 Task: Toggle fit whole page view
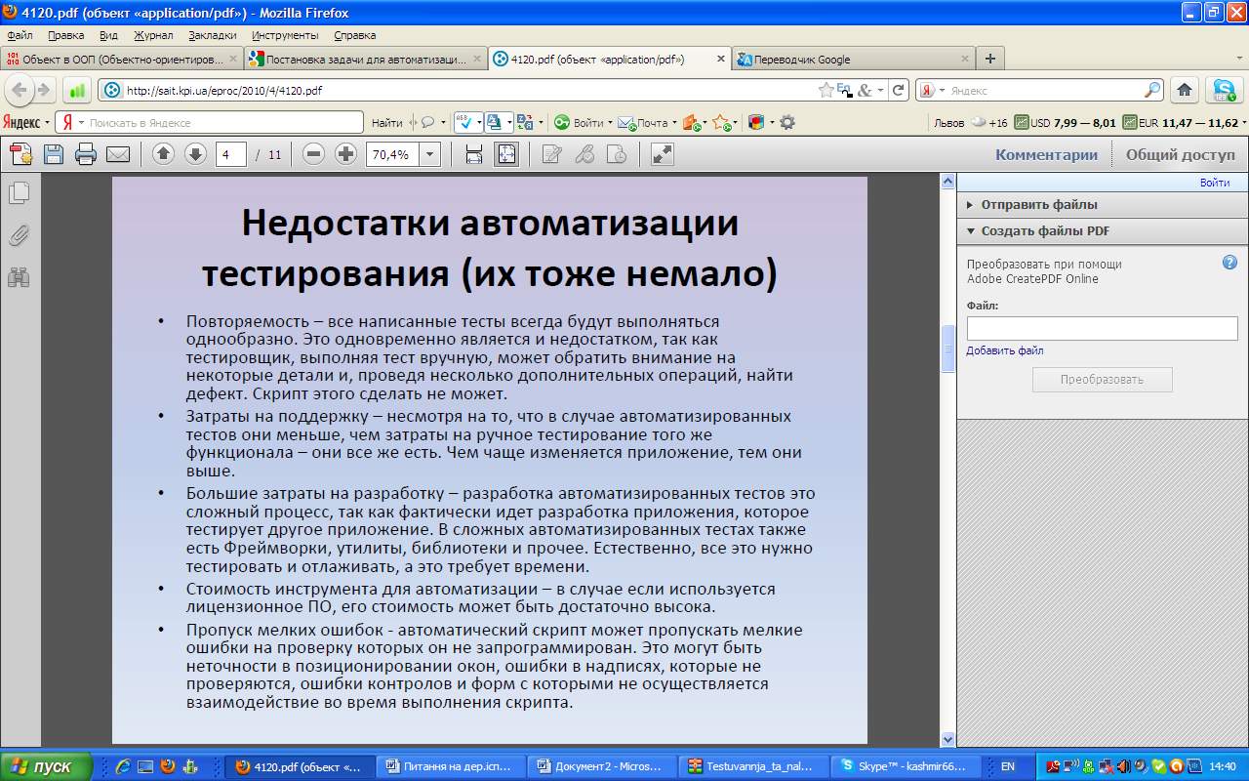(505, 154)
